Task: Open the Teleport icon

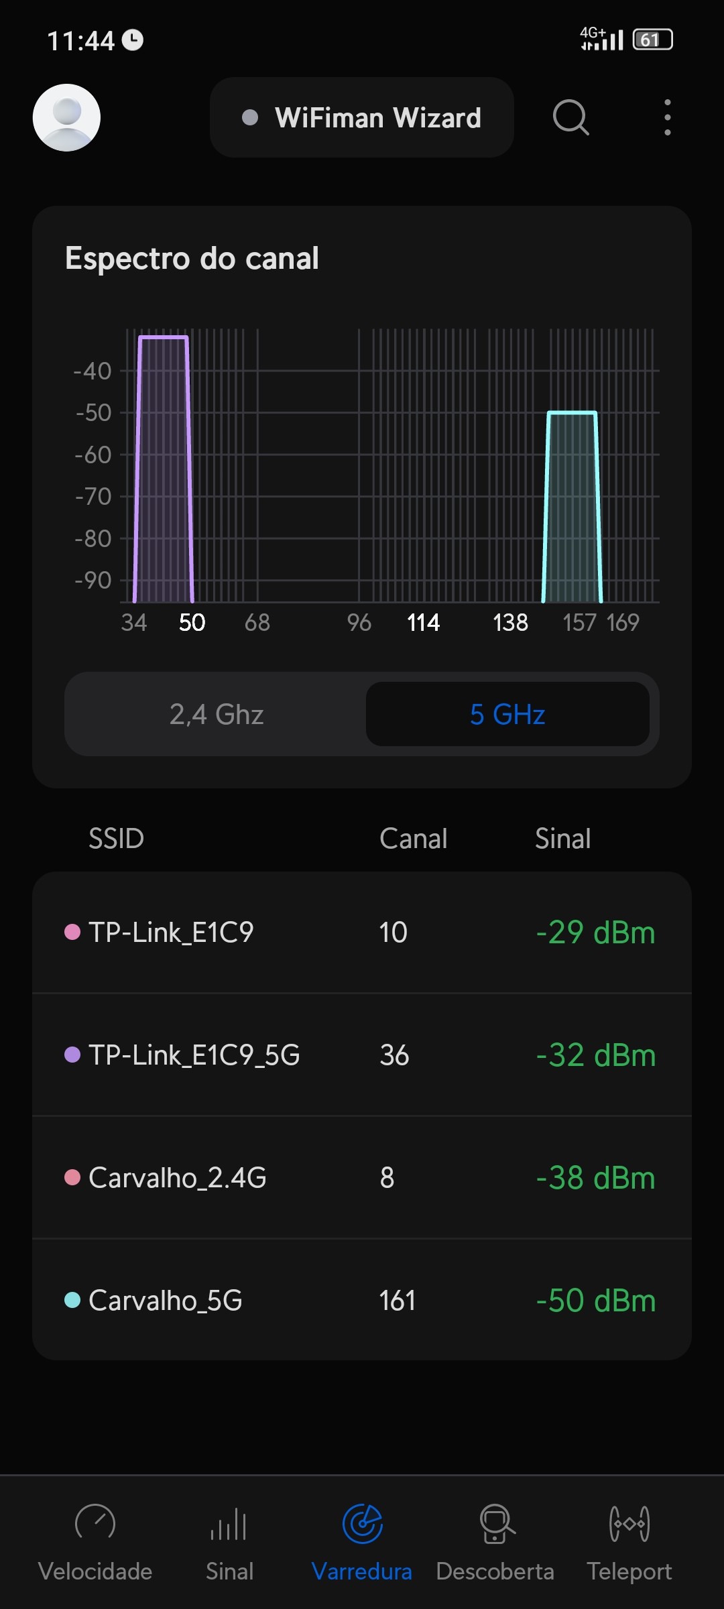Action: click(629, 1524)
